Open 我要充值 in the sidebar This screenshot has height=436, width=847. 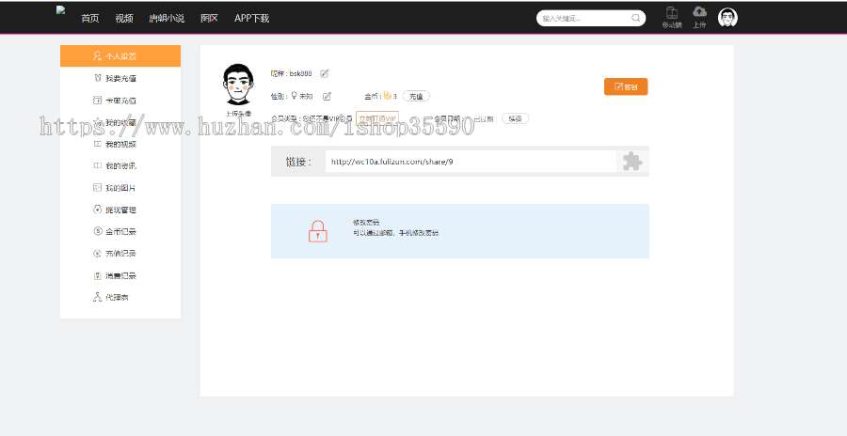coord(120,78)
